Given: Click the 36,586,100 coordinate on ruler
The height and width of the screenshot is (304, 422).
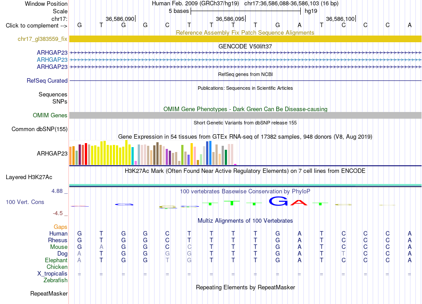Looking at the screenshot, I should (340, 19).
